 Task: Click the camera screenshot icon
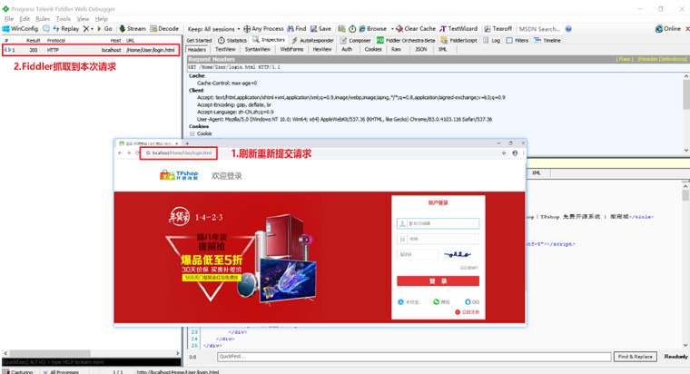click(342, 29)
